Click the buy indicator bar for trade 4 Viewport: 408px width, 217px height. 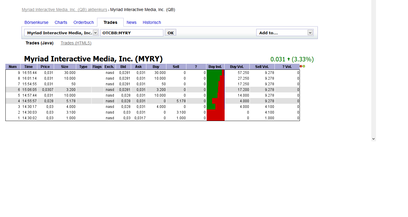(215, 101)
